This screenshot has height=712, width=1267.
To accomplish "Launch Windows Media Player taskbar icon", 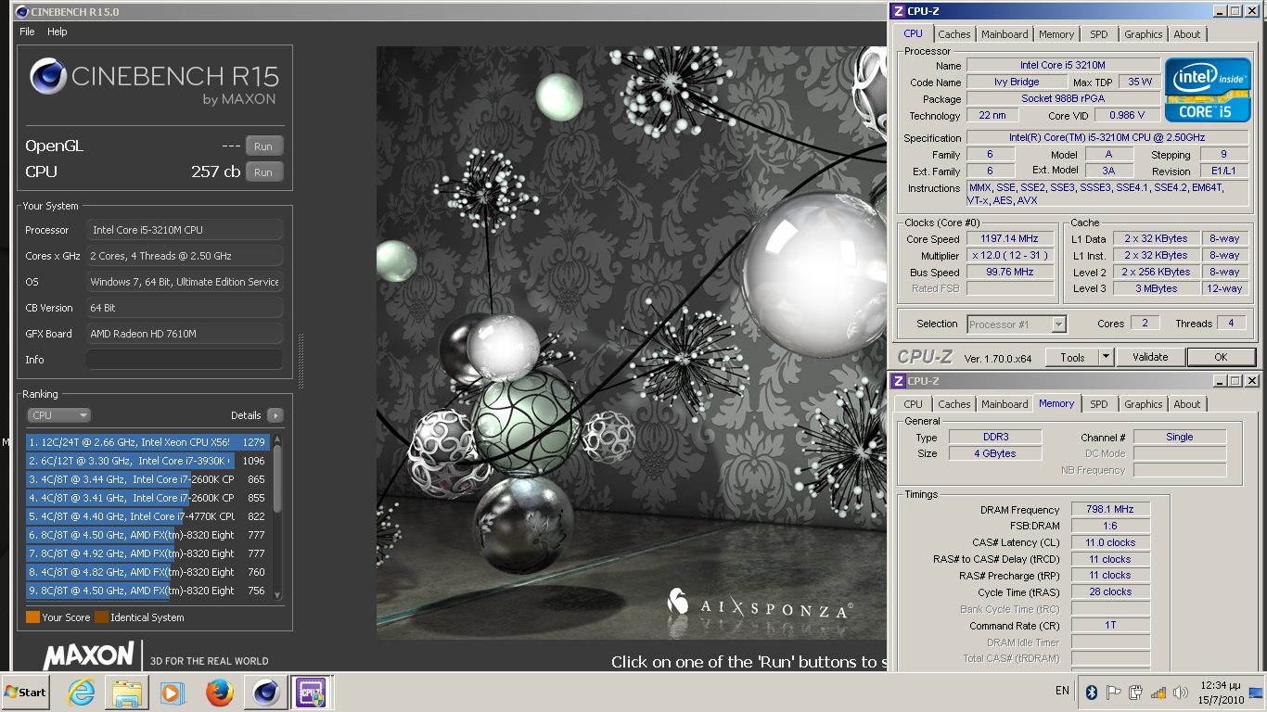I will [172, 693].
